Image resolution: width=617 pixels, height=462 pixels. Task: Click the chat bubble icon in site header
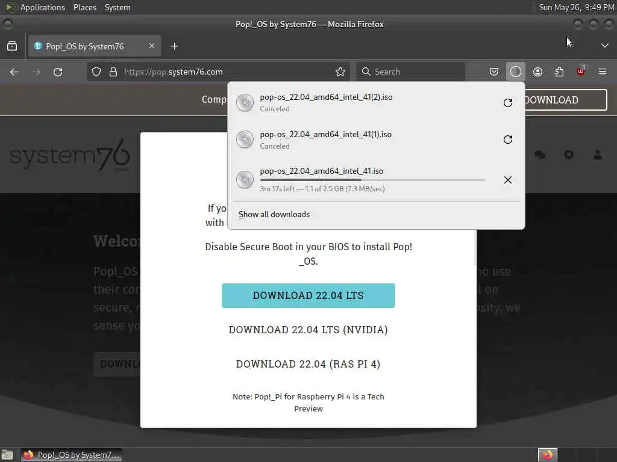(x=540, y=155)
